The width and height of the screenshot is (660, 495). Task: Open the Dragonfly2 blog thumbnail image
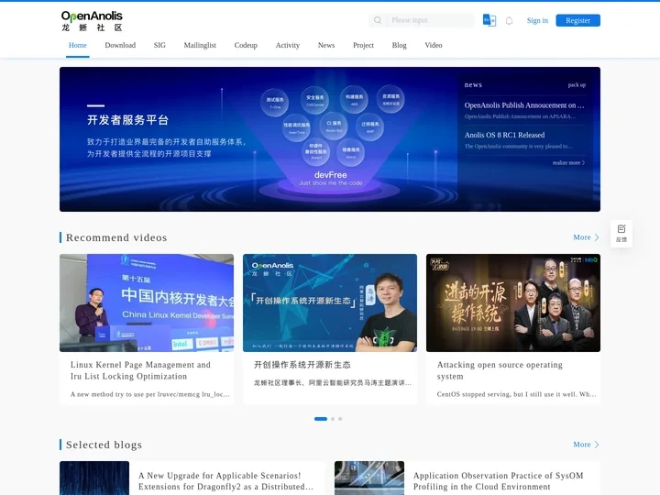(x=94, y=478)
